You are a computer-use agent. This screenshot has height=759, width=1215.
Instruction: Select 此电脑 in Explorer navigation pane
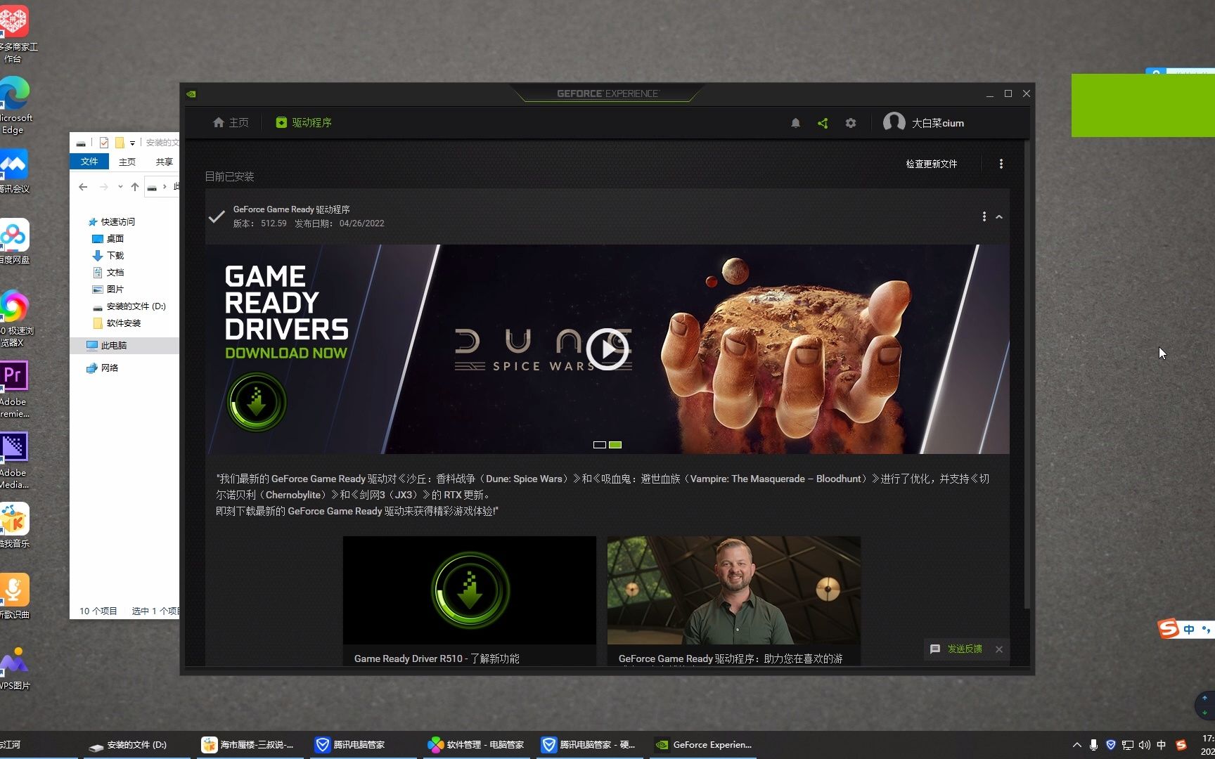point(106,345)
